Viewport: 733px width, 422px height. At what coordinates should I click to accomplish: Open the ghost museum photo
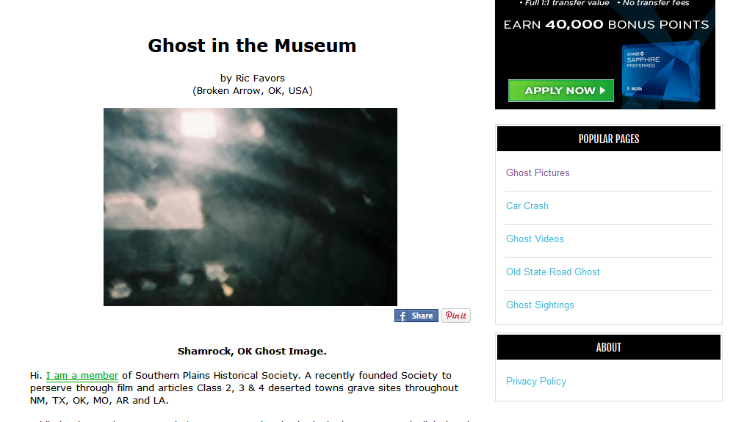(250, 207)
